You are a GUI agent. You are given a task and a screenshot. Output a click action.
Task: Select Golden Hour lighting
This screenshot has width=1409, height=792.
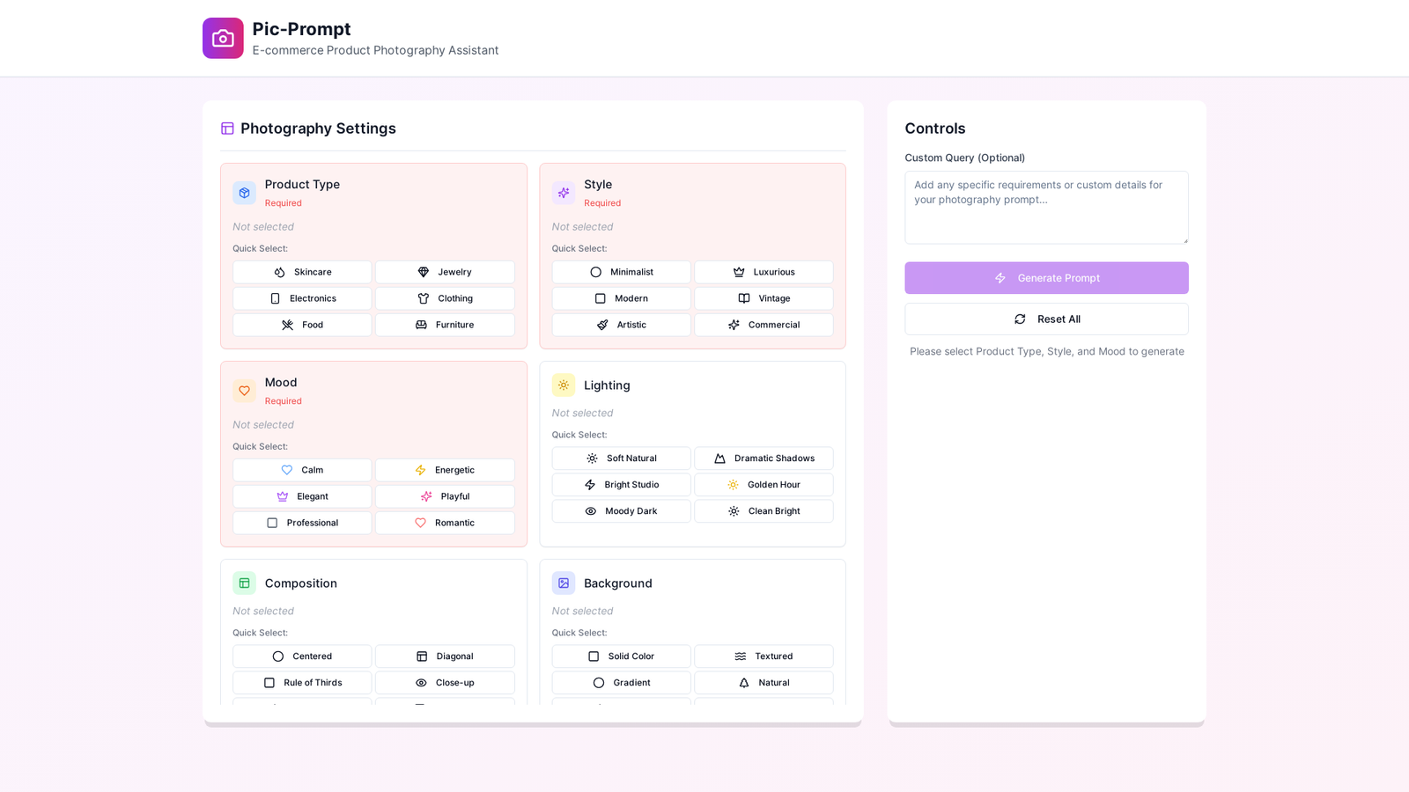coord(764,485)
